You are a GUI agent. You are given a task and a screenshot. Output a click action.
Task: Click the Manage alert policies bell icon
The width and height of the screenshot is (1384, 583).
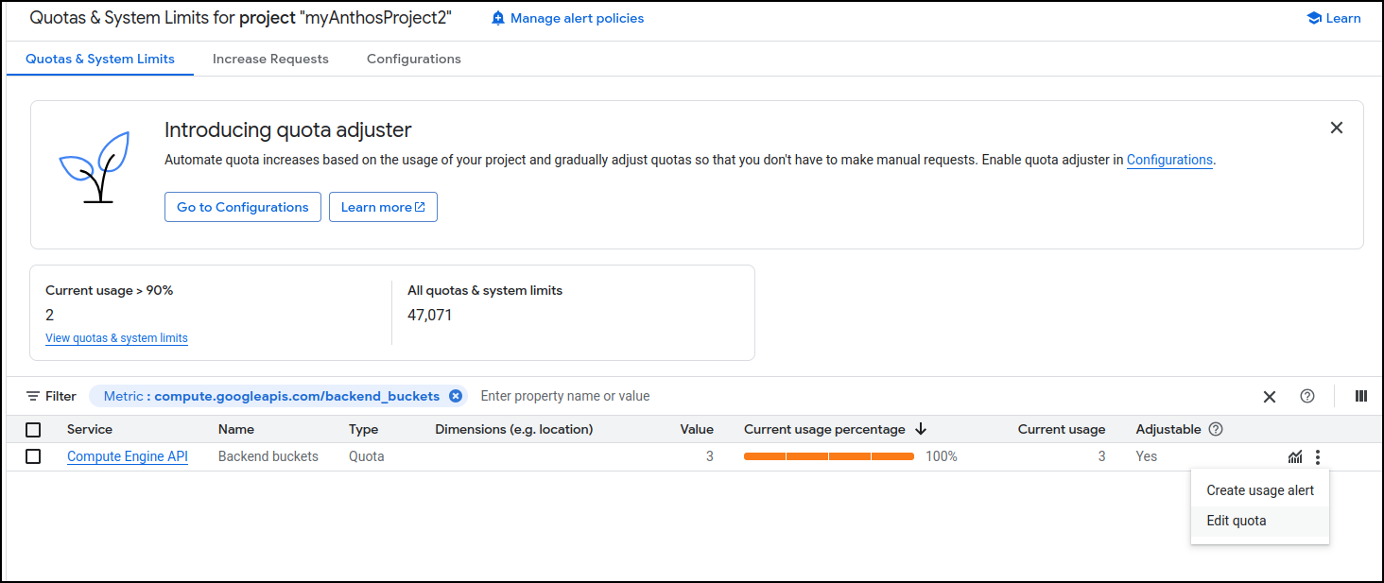pos(498,18)
